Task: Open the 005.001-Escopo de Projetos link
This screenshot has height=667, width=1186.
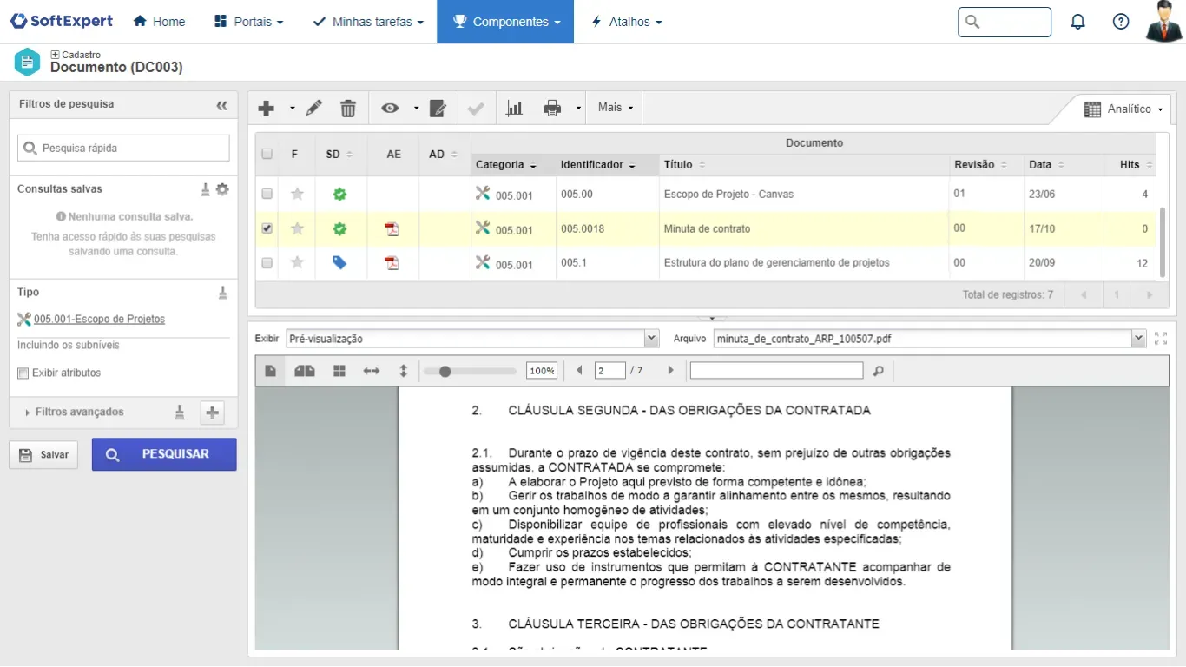Action: click(99, 320)
